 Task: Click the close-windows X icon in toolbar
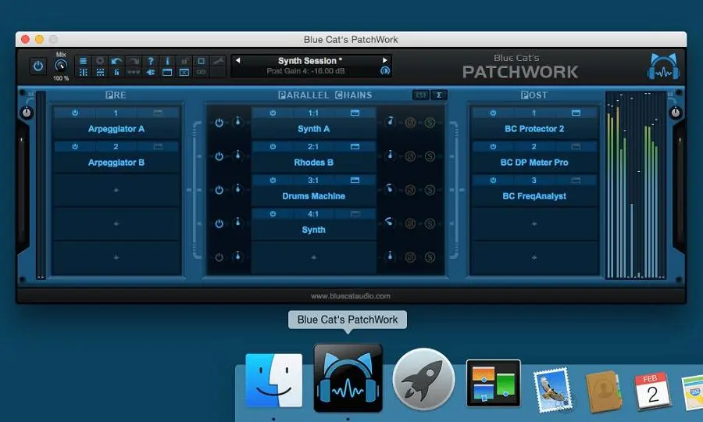click(x=184, y=72)
